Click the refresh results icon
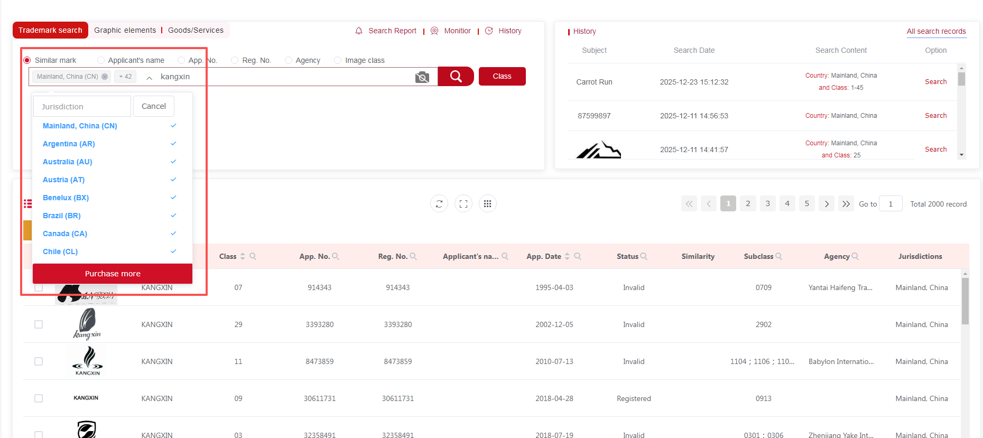 [439, 204]
